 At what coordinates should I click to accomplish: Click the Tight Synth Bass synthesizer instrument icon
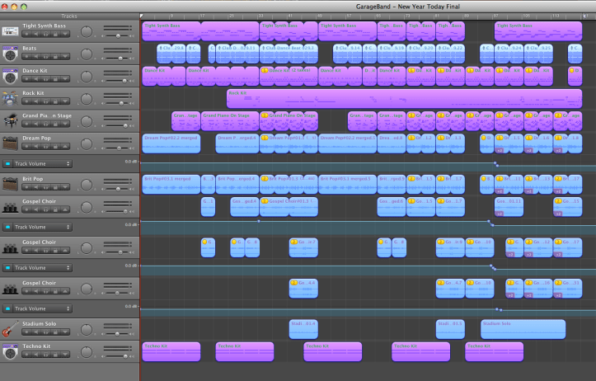point(10,31)
